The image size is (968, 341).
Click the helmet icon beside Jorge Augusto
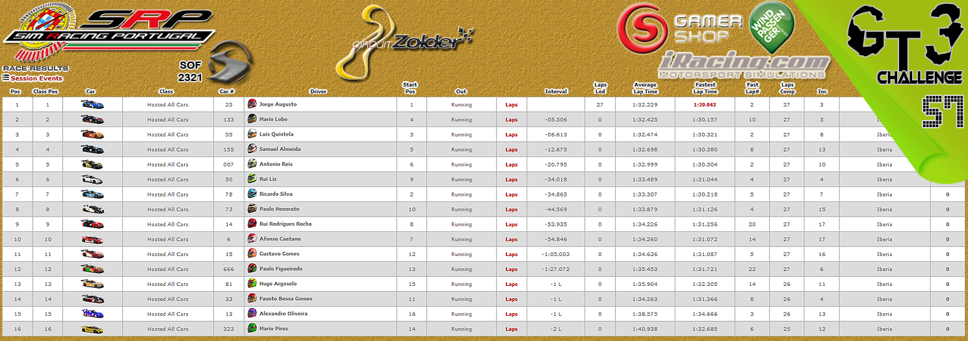click(252, 104)
